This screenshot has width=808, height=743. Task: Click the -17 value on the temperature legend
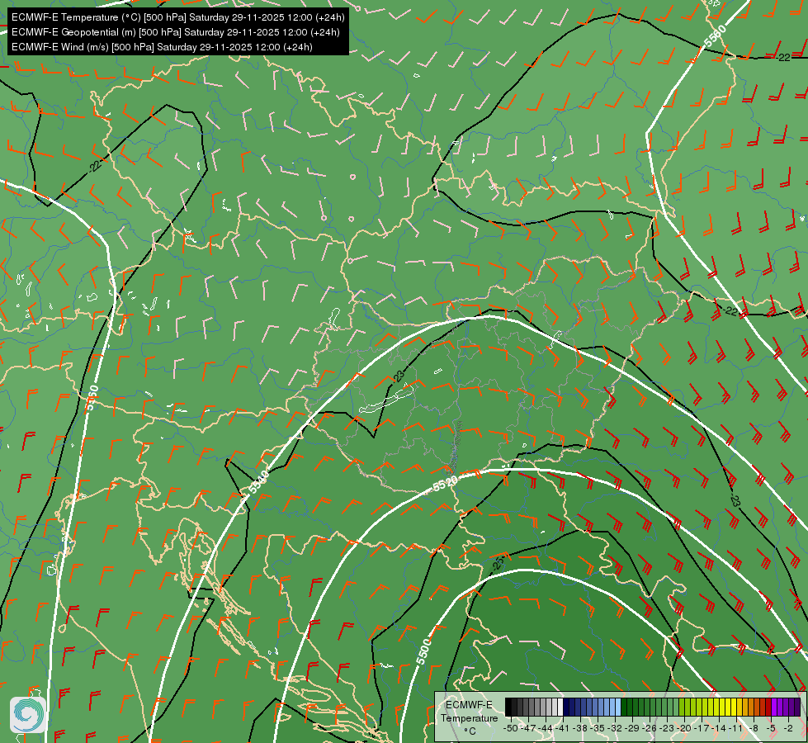(702, 728)
